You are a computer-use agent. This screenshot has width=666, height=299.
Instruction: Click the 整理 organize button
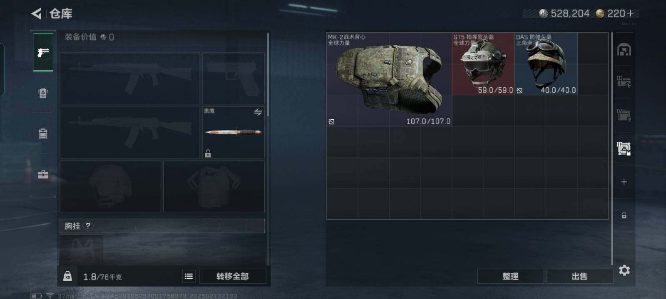pyautogui.click(x=510, y=276)
